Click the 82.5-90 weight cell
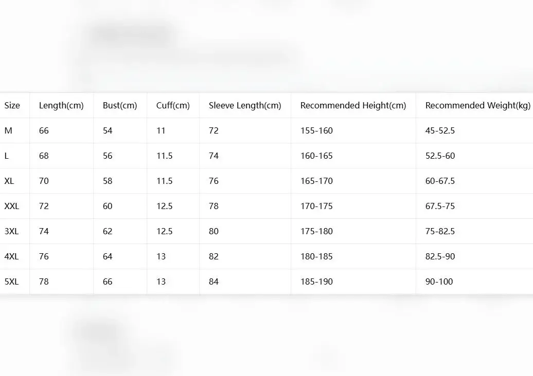Viewport: 533px width, 376px height. tap(440, 256)
